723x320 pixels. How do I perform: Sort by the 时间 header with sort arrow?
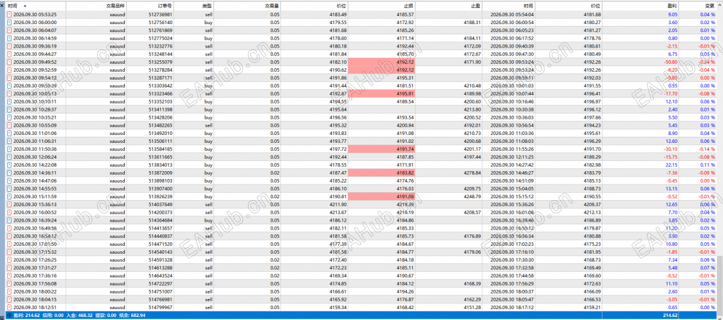click(36, 5)
